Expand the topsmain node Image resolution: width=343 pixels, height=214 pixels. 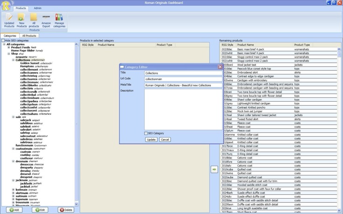coord(13,200)
